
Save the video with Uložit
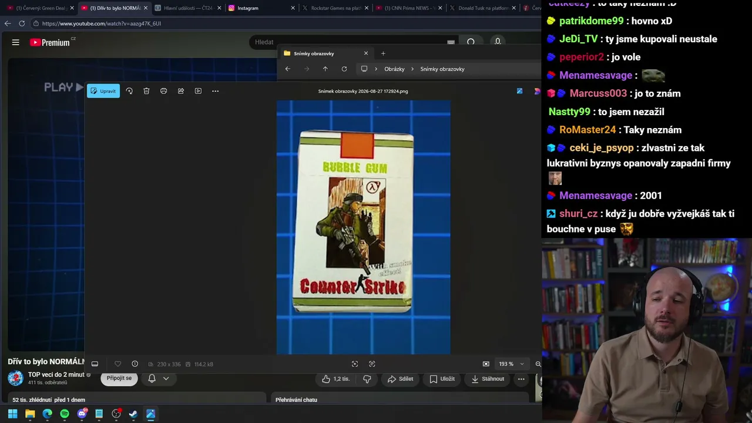click(442, 379)
